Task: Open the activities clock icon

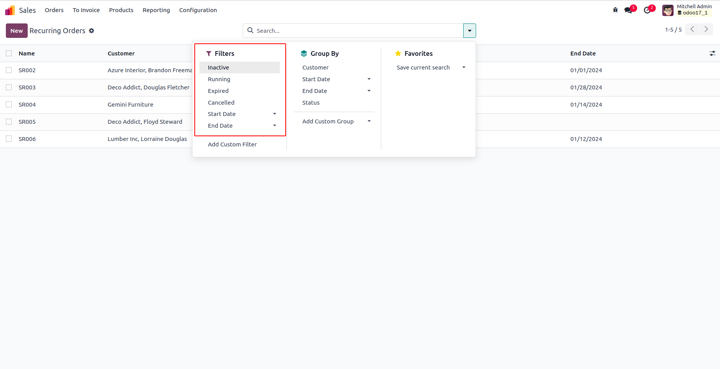Action: (647, 10)
